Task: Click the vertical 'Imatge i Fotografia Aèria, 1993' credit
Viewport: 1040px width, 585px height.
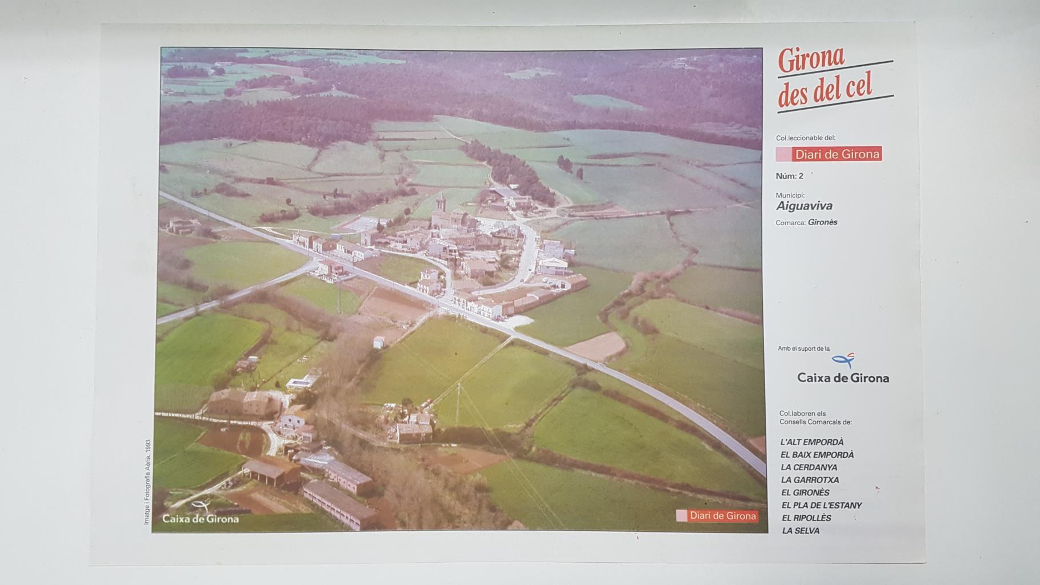Action: point(147,482)
